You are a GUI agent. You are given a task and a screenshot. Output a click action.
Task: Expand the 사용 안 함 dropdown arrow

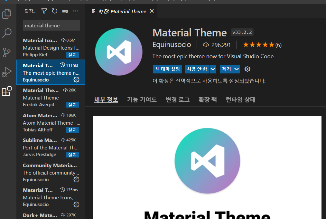point(213,69)
